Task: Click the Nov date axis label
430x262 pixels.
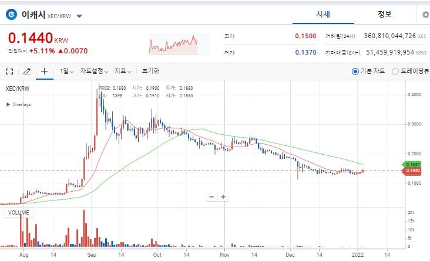Action: [224, 254]
